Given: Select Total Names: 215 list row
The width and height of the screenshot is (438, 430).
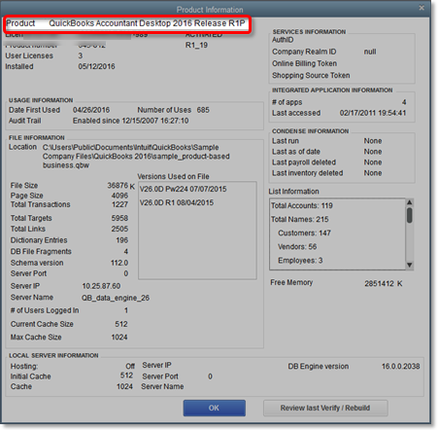Looking at the screenshot, I should (x=299, y=219).
